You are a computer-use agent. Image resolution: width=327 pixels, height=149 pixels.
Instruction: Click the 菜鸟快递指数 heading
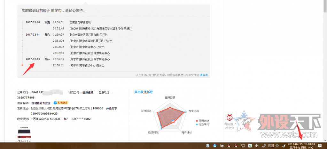(144, 92)
